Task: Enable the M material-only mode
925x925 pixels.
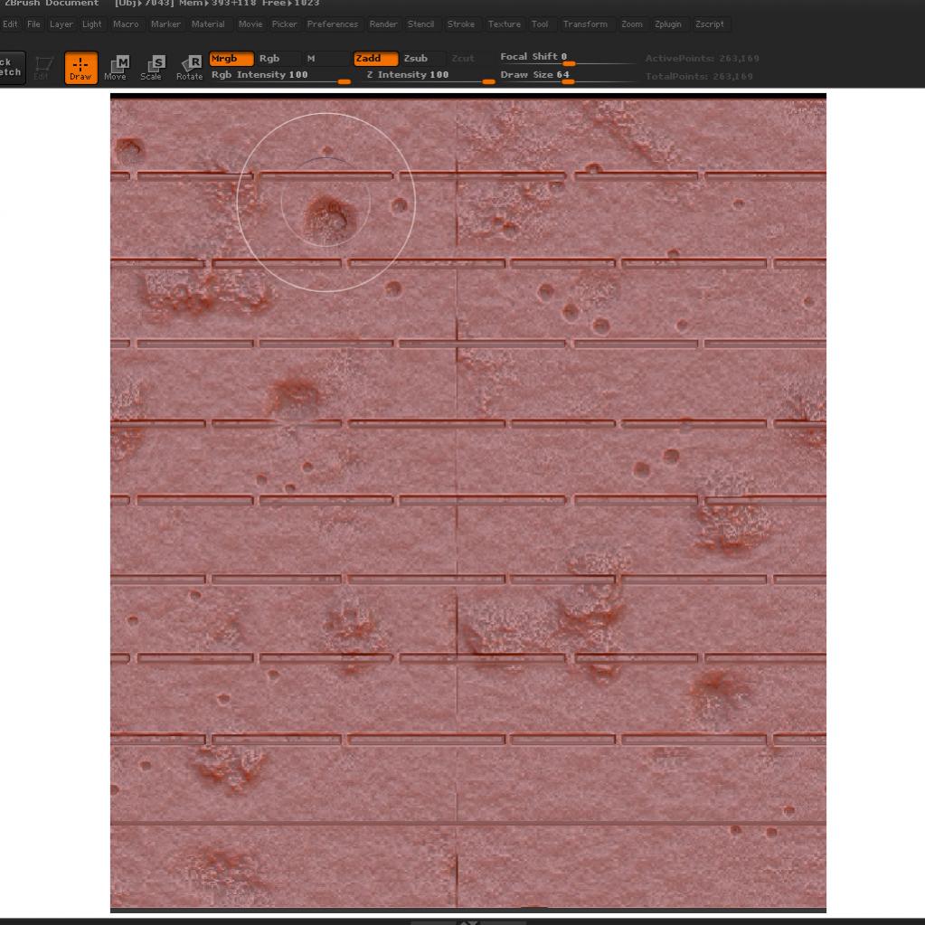Action: 311,58
